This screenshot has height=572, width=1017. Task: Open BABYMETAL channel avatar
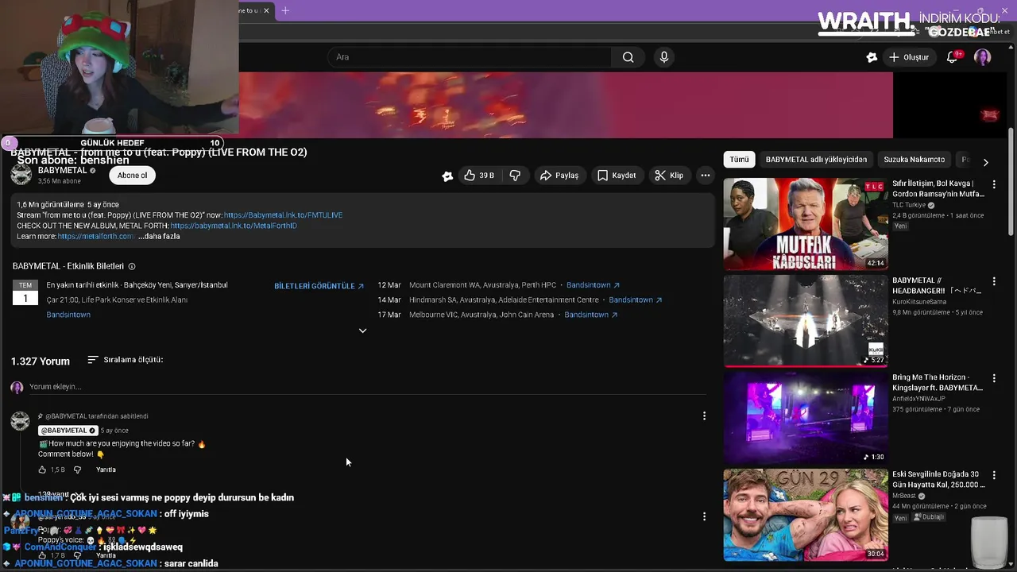click(21, 176)
